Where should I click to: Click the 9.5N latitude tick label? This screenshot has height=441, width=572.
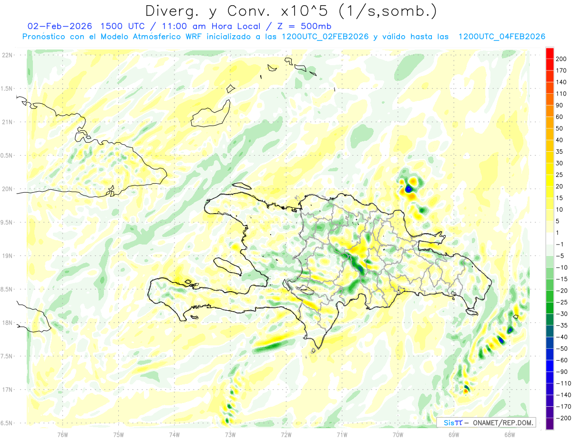7,223
